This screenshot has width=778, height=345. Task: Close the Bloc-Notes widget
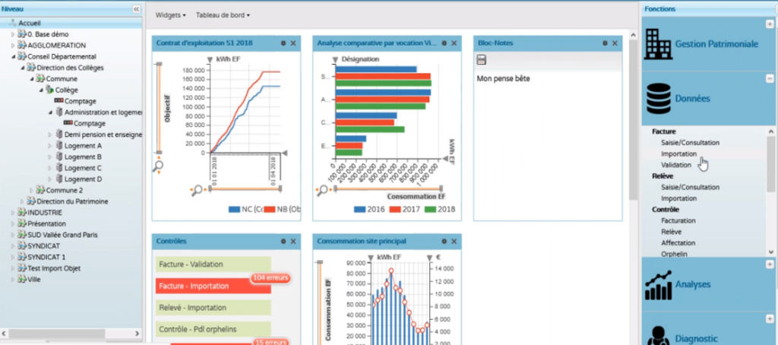coord(615,43)
